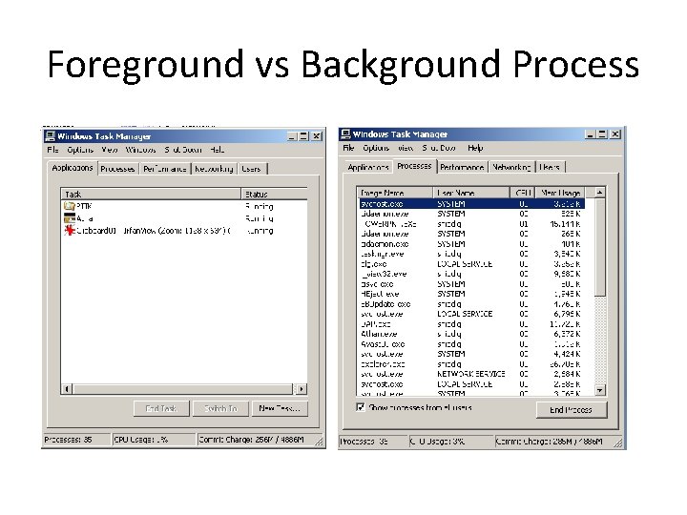Switch to Networking tab in right Task Manager
Image resolution: width=687 pixels, height=515 pixels.
point(511,167)
